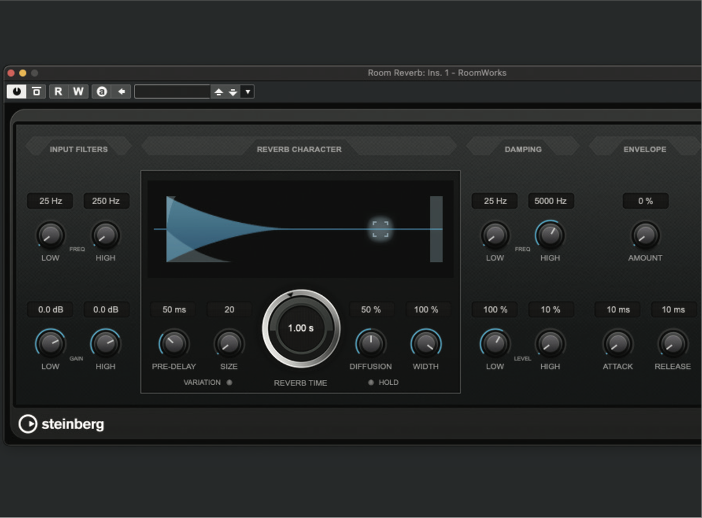Image resolution: width=702 pixels, height=518 pixels.
Task: Activate the VARIATION toggle
Action: coord(229,382)
